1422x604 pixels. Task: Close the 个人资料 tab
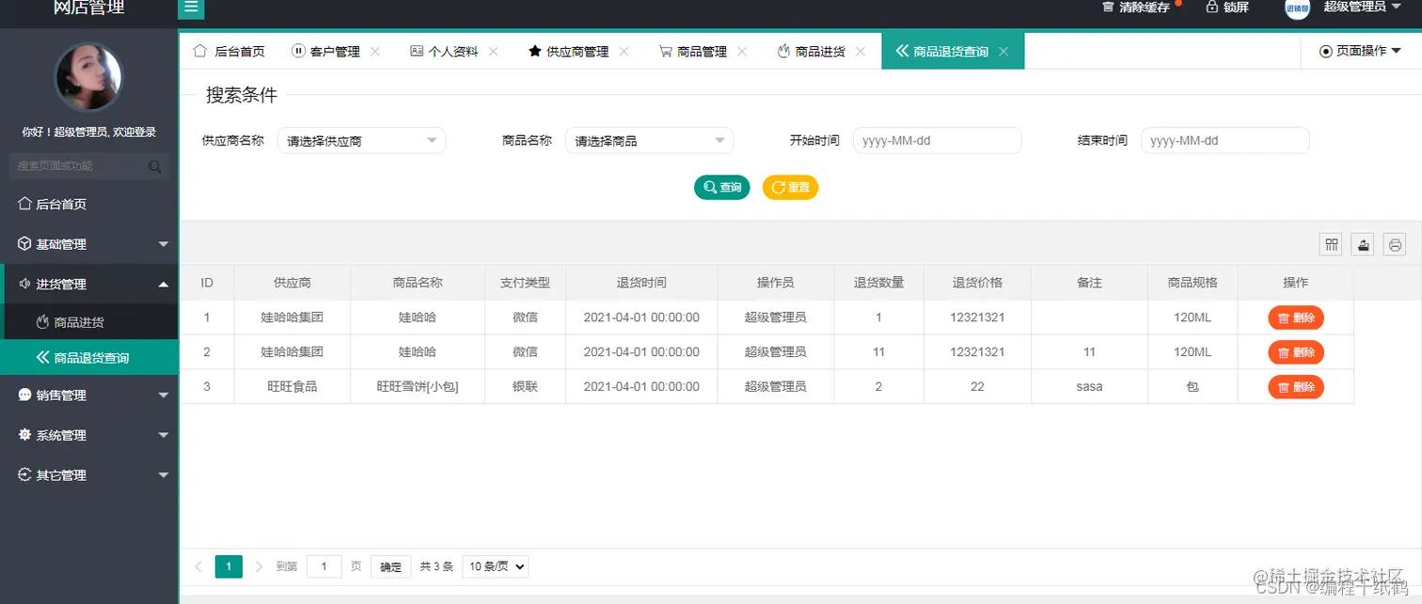point(494,52)
